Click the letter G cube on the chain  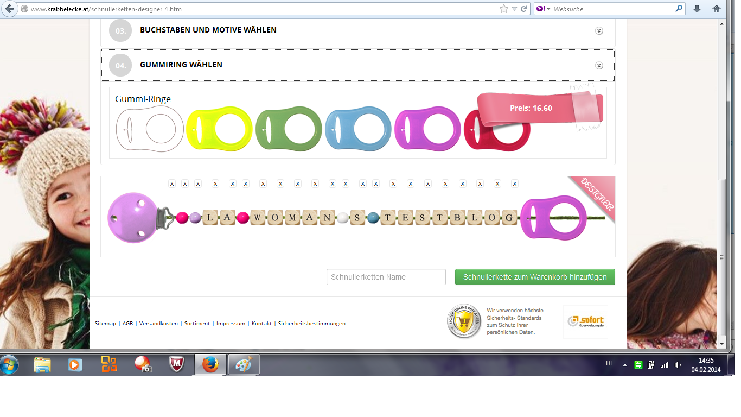[509, 218]
